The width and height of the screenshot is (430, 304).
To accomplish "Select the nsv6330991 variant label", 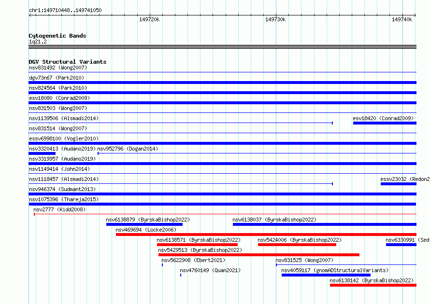I will [408, 240].
